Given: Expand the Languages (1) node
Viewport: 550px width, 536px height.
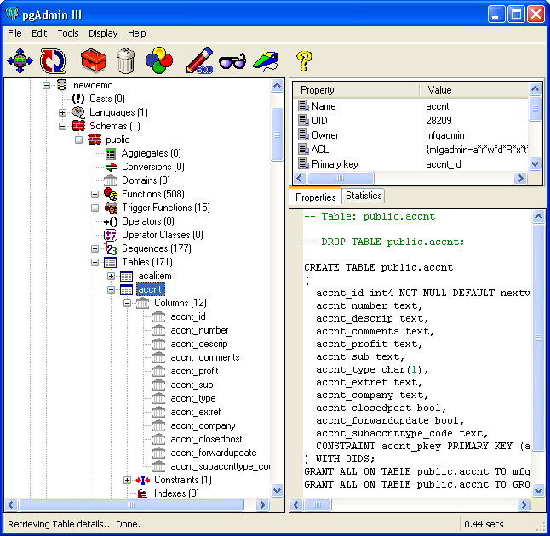Looking at the screenshot, I should pyautogui.click(x=62, y=112).
